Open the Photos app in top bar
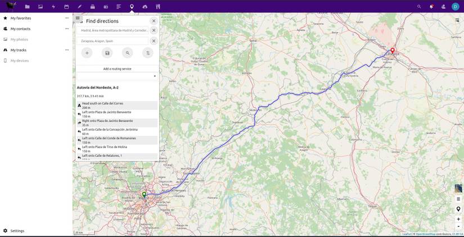The height and width of the screenshot is (237, 464). click(40, 7)
